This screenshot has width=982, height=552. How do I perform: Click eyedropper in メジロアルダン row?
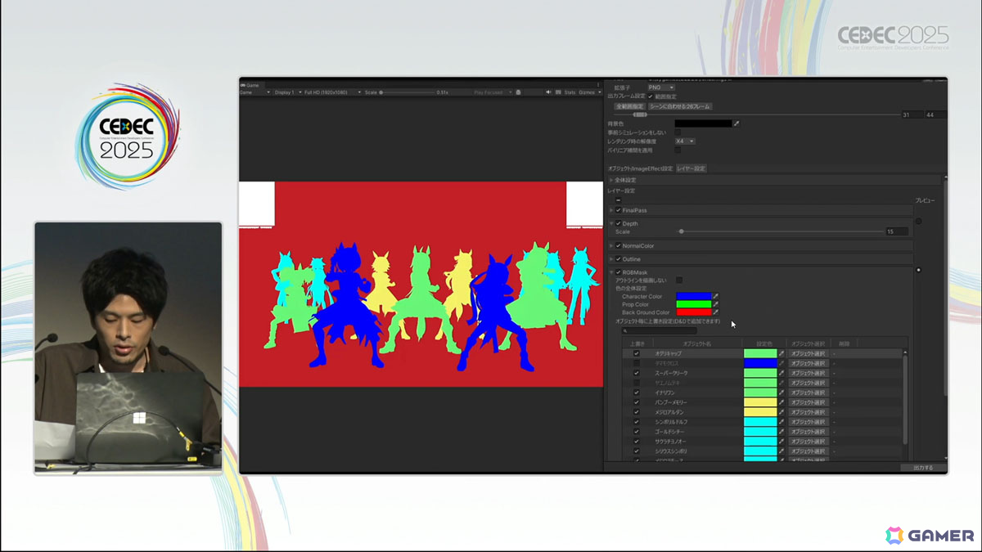782,412
